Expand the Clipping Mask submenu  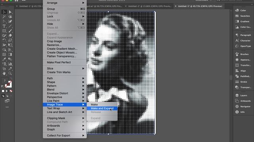point(65,118)
